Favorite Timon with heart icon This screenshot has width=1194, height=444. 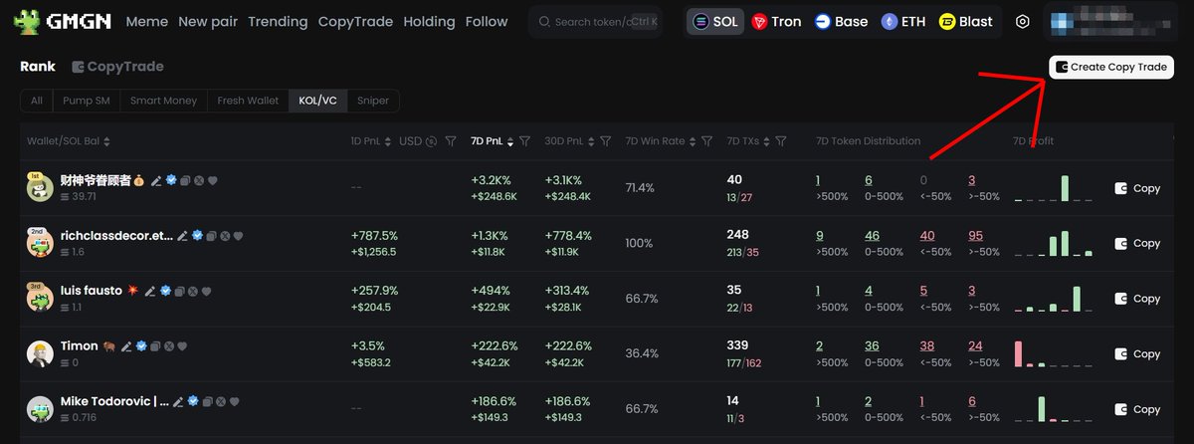(x=182, y=345)
